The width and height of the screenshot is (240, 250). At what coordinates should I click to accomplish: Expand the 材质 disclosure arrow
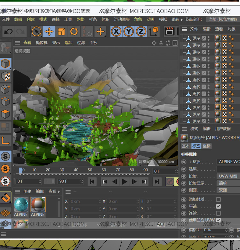click(x=190, y=162)
